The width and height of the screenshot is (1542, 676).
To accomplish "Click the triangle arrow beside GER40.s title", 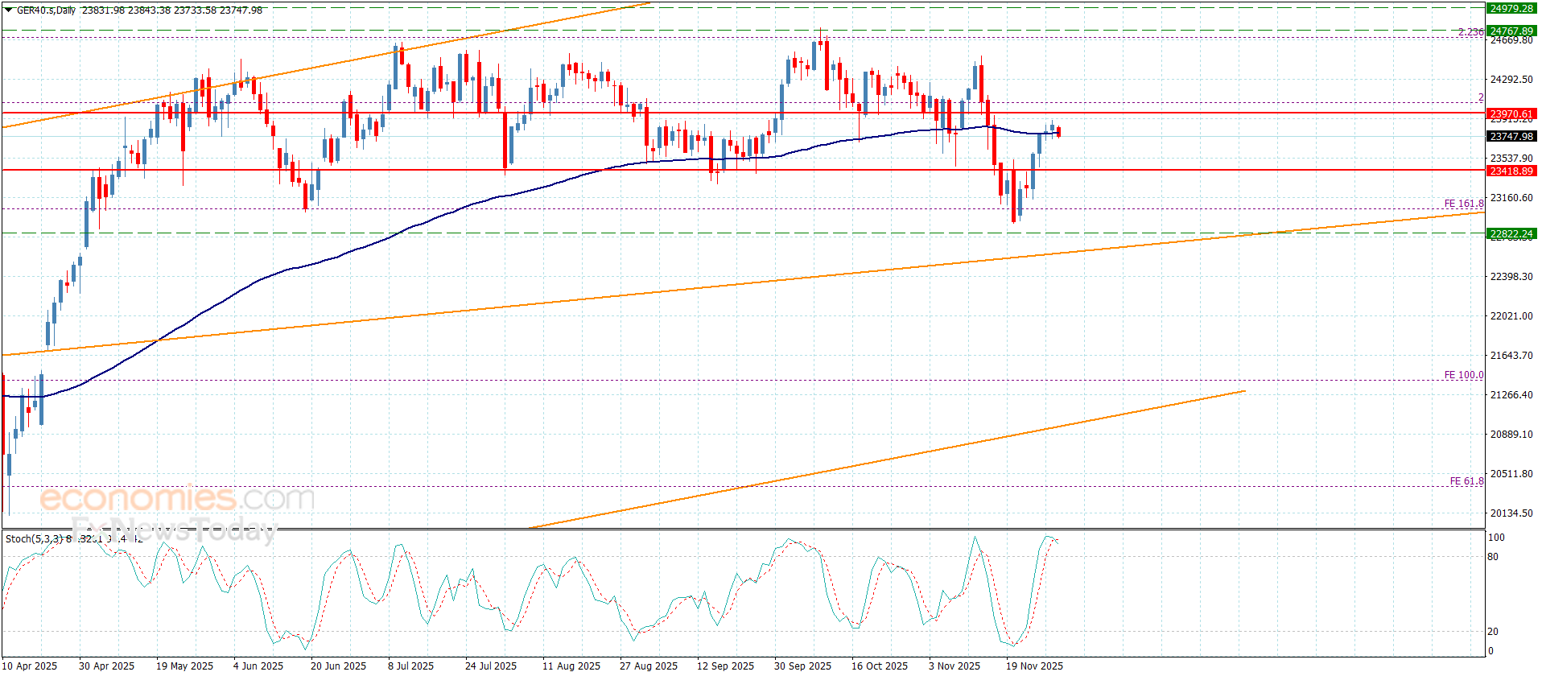I will (x=9, y=10).
